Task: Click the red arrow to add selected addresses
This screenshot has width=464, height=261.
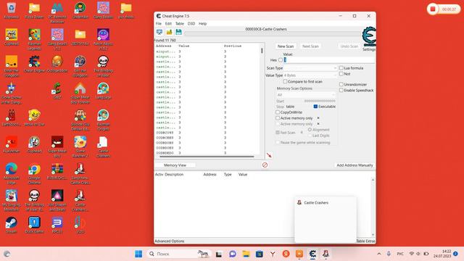Action: 269,155
